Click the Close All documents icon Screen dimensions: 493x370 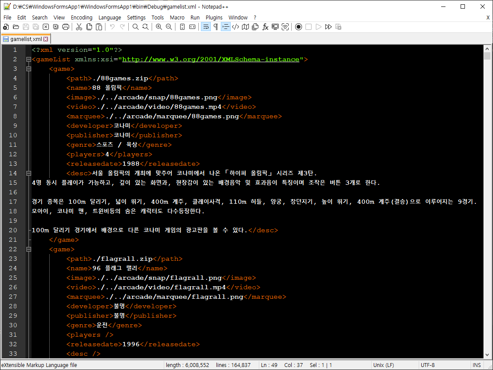coord(56,27)
